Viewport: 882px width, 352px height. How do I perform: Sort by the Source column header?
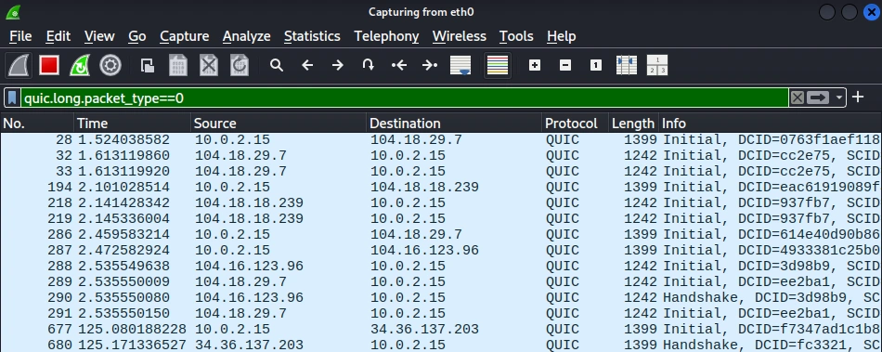[x=279, y=124]
